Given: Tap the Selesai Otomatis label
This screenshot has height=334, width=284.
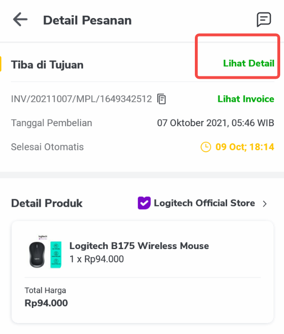Looking at the screenshot, I should pyautogui.click(x=47, y=147).
